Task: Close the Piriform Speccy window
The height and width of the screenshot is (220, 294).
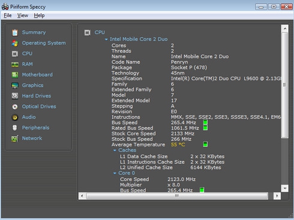Action: (x=287, y=7)
